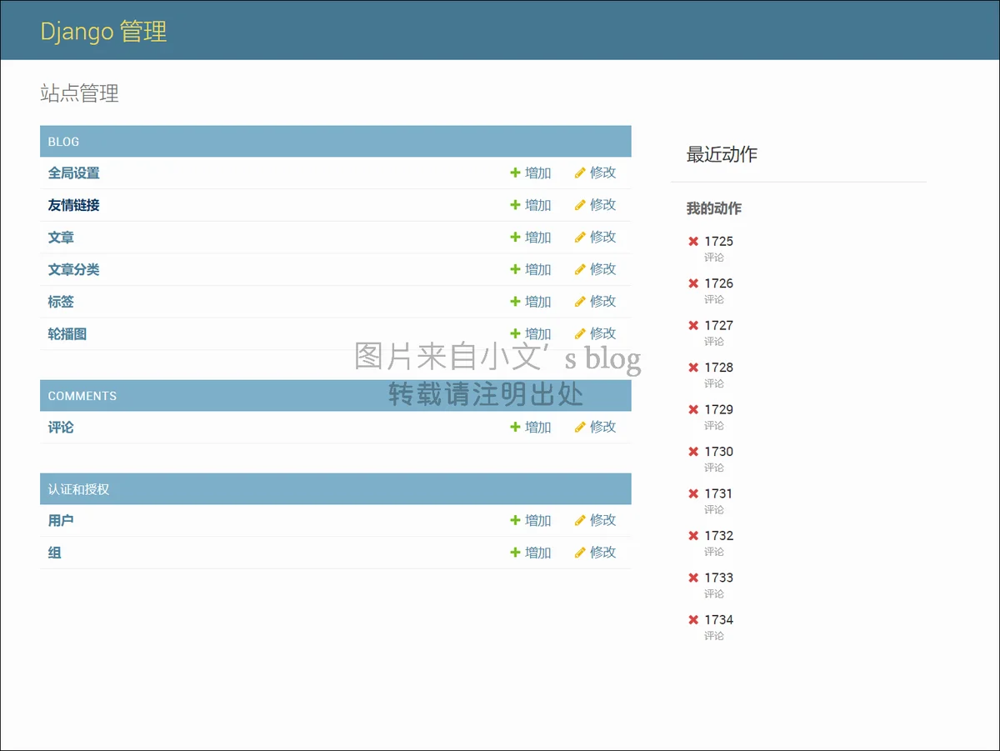This screenshot has height=751, width=1000.
Task: Click 修改 text link for 轮播图
Action: 603,333
